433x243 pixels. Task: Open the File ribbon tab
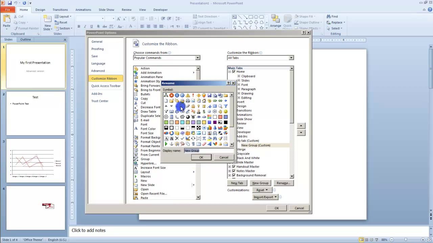tap(7, 10)
